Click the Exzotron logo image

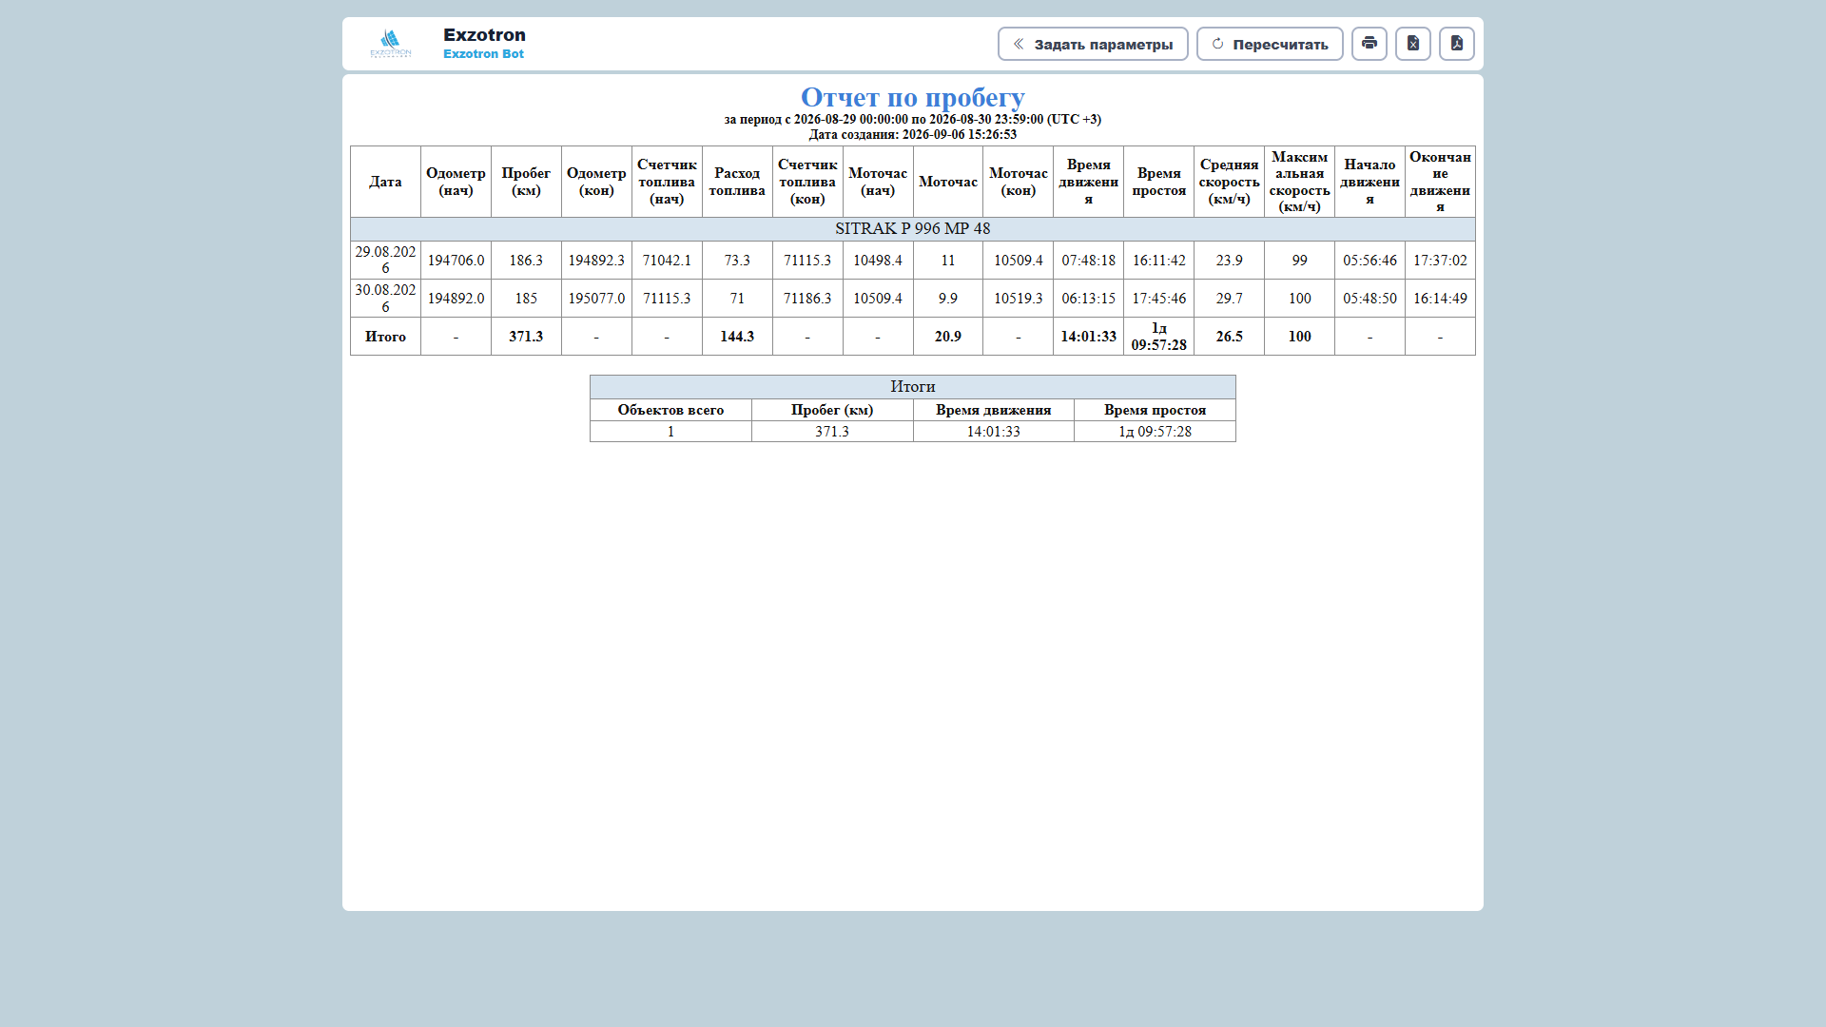pos(391,44)
